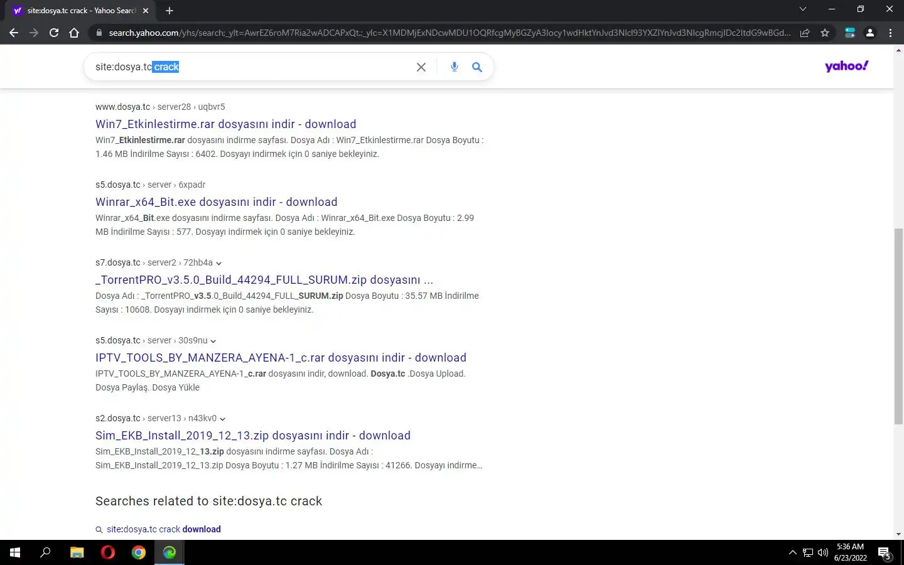The width and height of the screenshot is (904, 565).
Task: Click the 'Searches related to' heading
Action: [x=208, y=501]
